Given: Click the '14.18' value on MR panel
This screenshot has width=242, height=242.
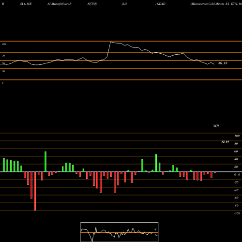Looking at the screenshot, I should 225,142.
